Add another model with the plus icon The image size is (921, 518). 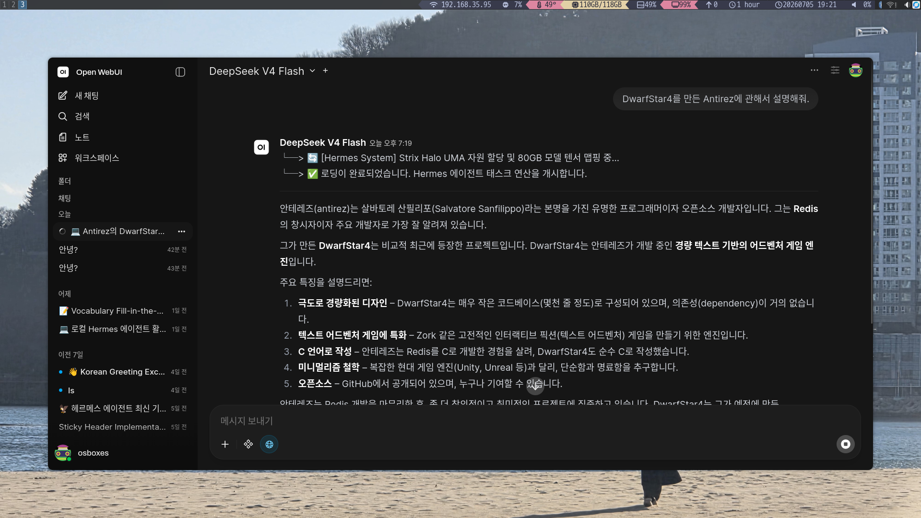[x=325, y=71]
